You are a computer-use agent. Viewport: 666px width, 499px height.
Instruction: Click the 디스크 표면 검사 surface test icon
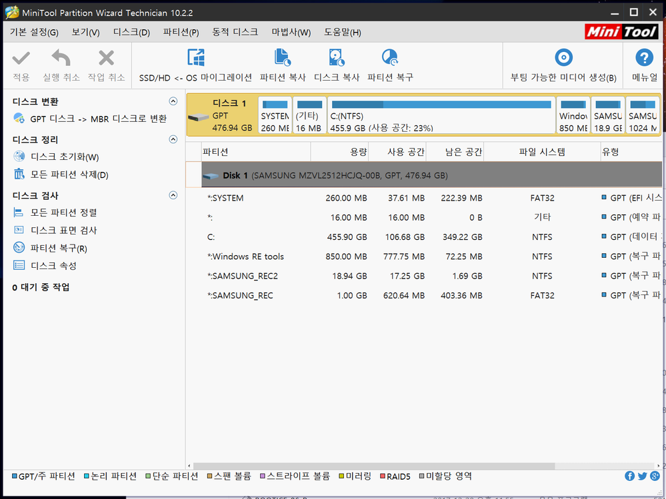[19, 230]
